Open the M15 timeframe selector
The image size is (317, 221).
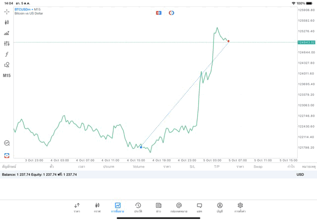coord(6,76)
